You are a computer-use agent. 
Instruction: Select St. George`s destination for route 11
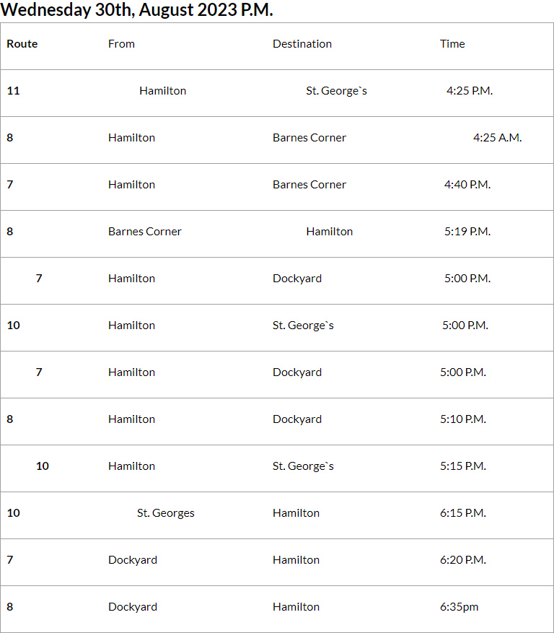[x=337, y=91]
